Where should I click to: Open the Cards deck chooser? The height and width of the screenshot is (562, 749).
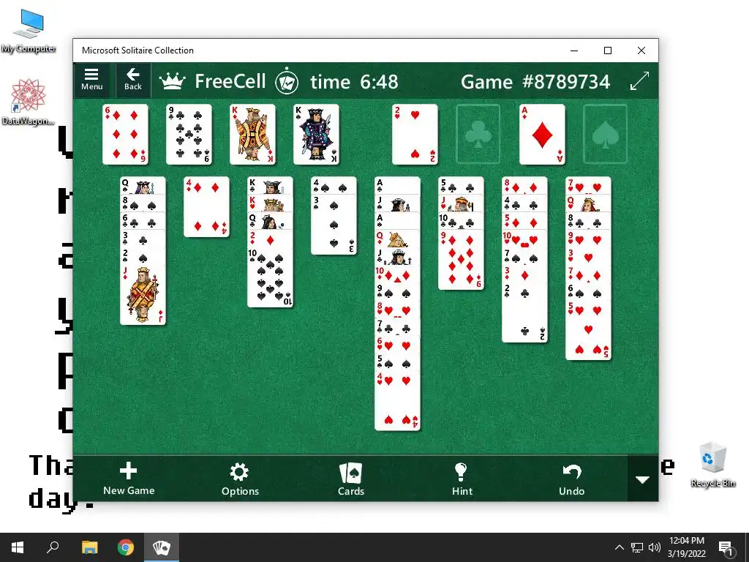pyautogui.click(x=351, y=479)
